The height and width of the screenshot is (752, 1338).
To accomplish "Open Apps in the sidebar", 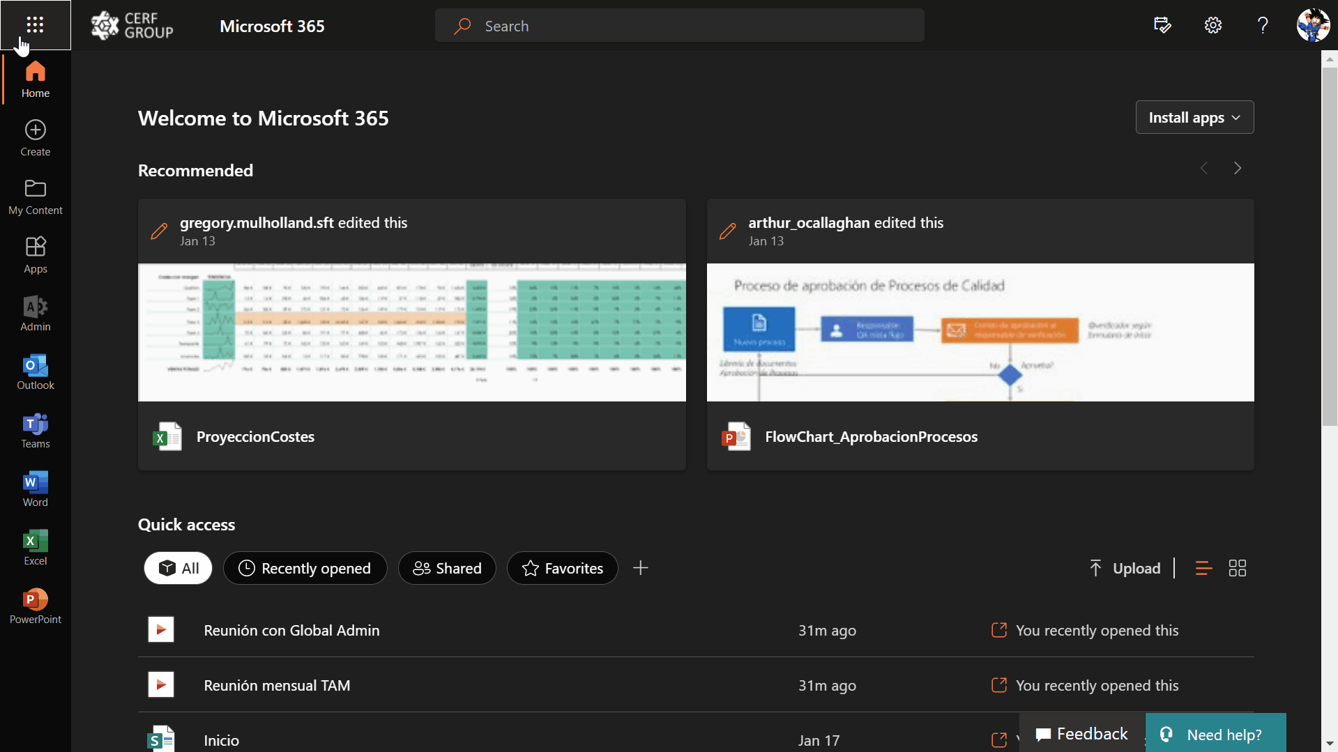I will click(35, 255).
